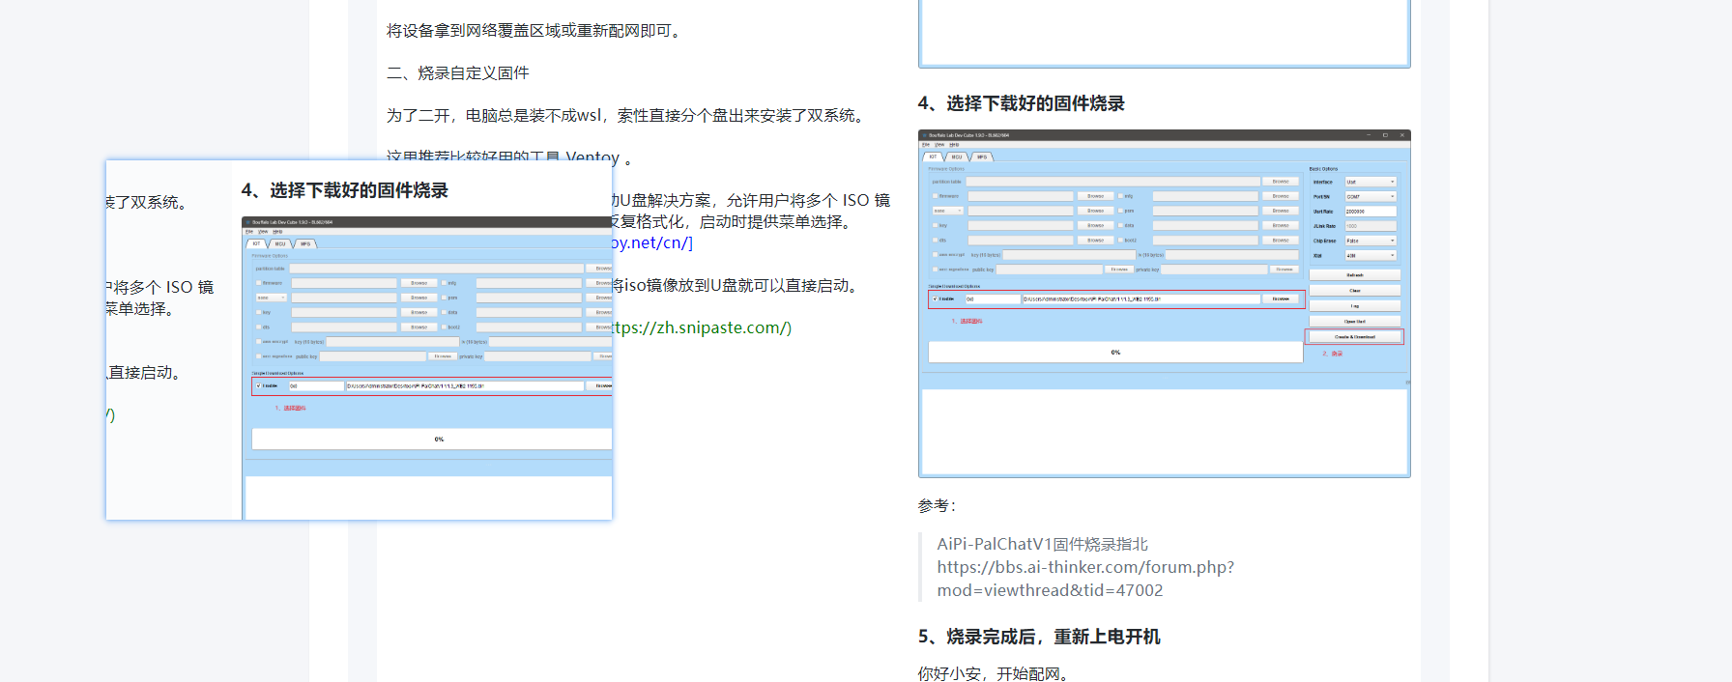Click minimize icon of right-column Dev Cube window

[1369, 135]
